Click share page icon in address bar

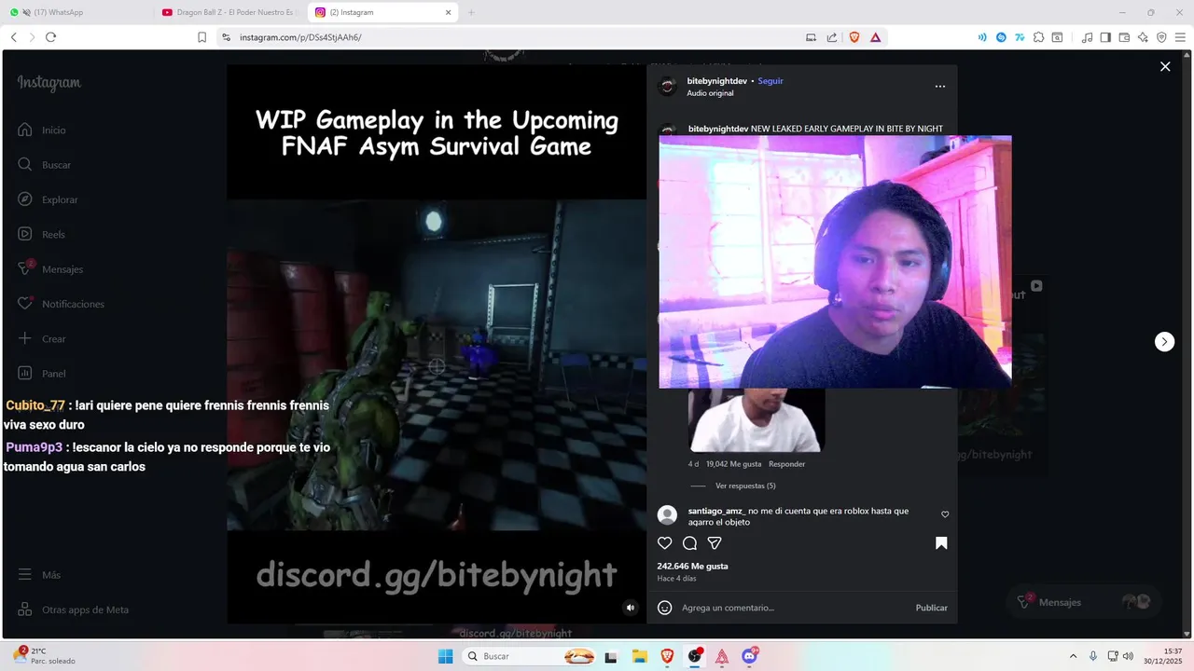pos(832,37)
